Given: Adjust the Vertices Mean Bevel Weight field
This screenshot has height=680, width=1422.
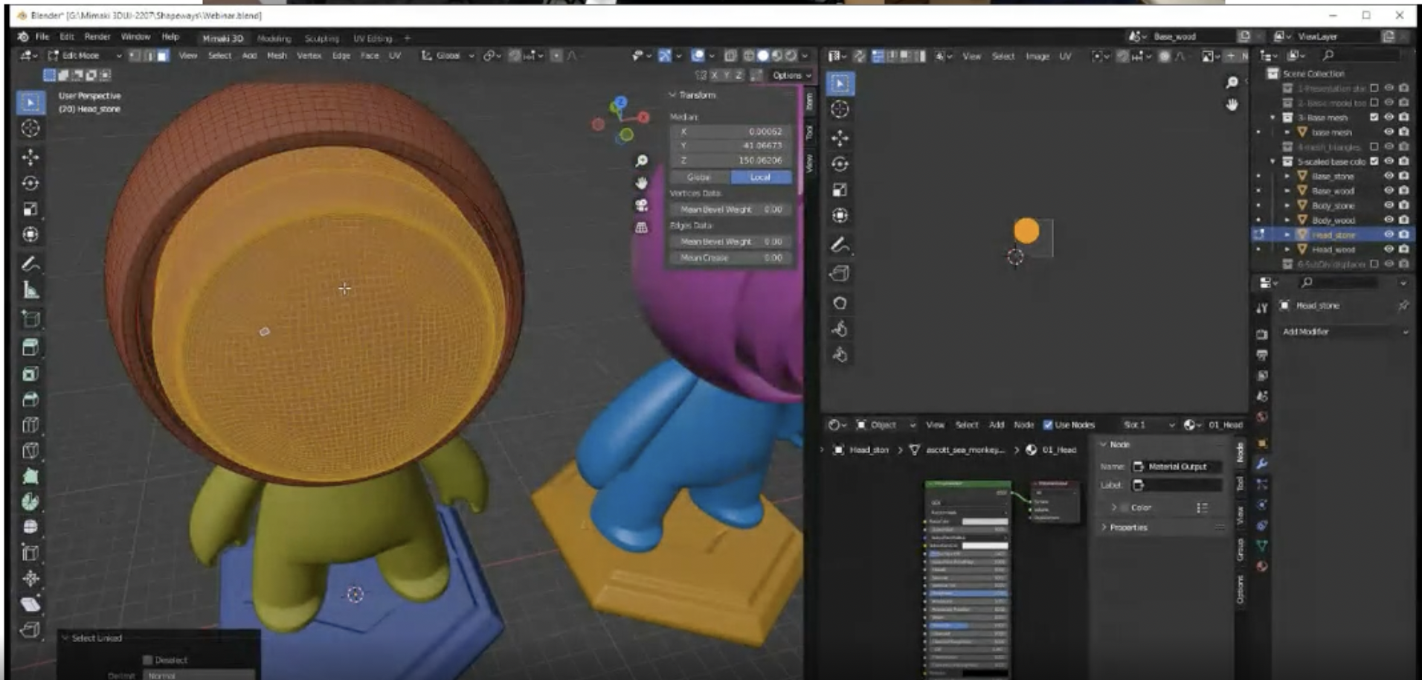Looking at the screenshot, I should click(730, 210).
